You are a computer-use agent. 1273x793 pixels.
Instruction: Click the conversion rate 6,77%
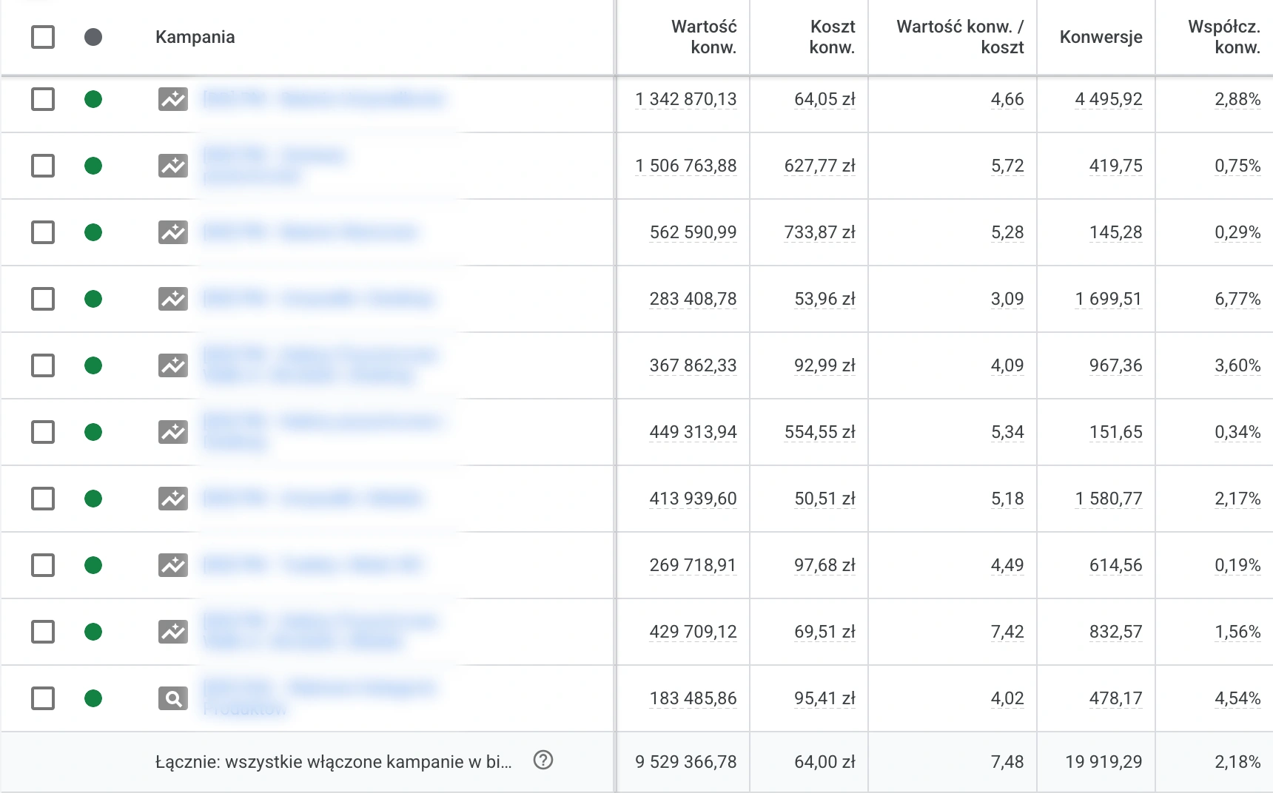(1237, 299)
